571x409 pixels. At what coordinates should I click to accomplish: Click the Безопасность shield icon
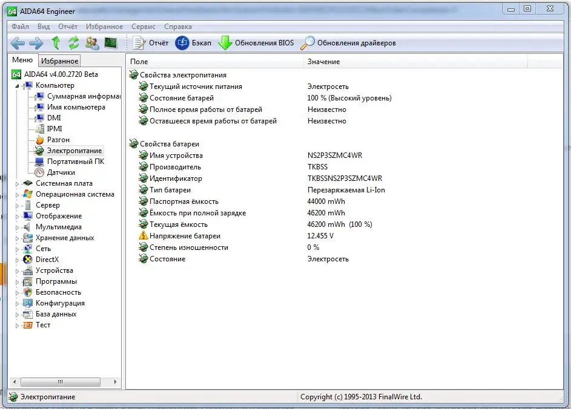[28, 292]
